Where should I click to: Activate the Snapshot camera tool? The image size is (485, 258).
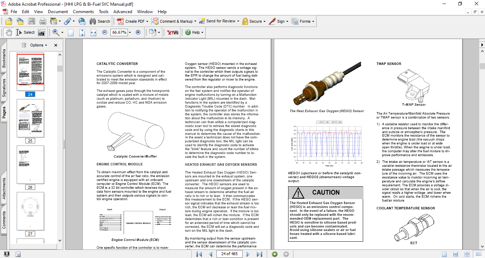pos(42,32)
